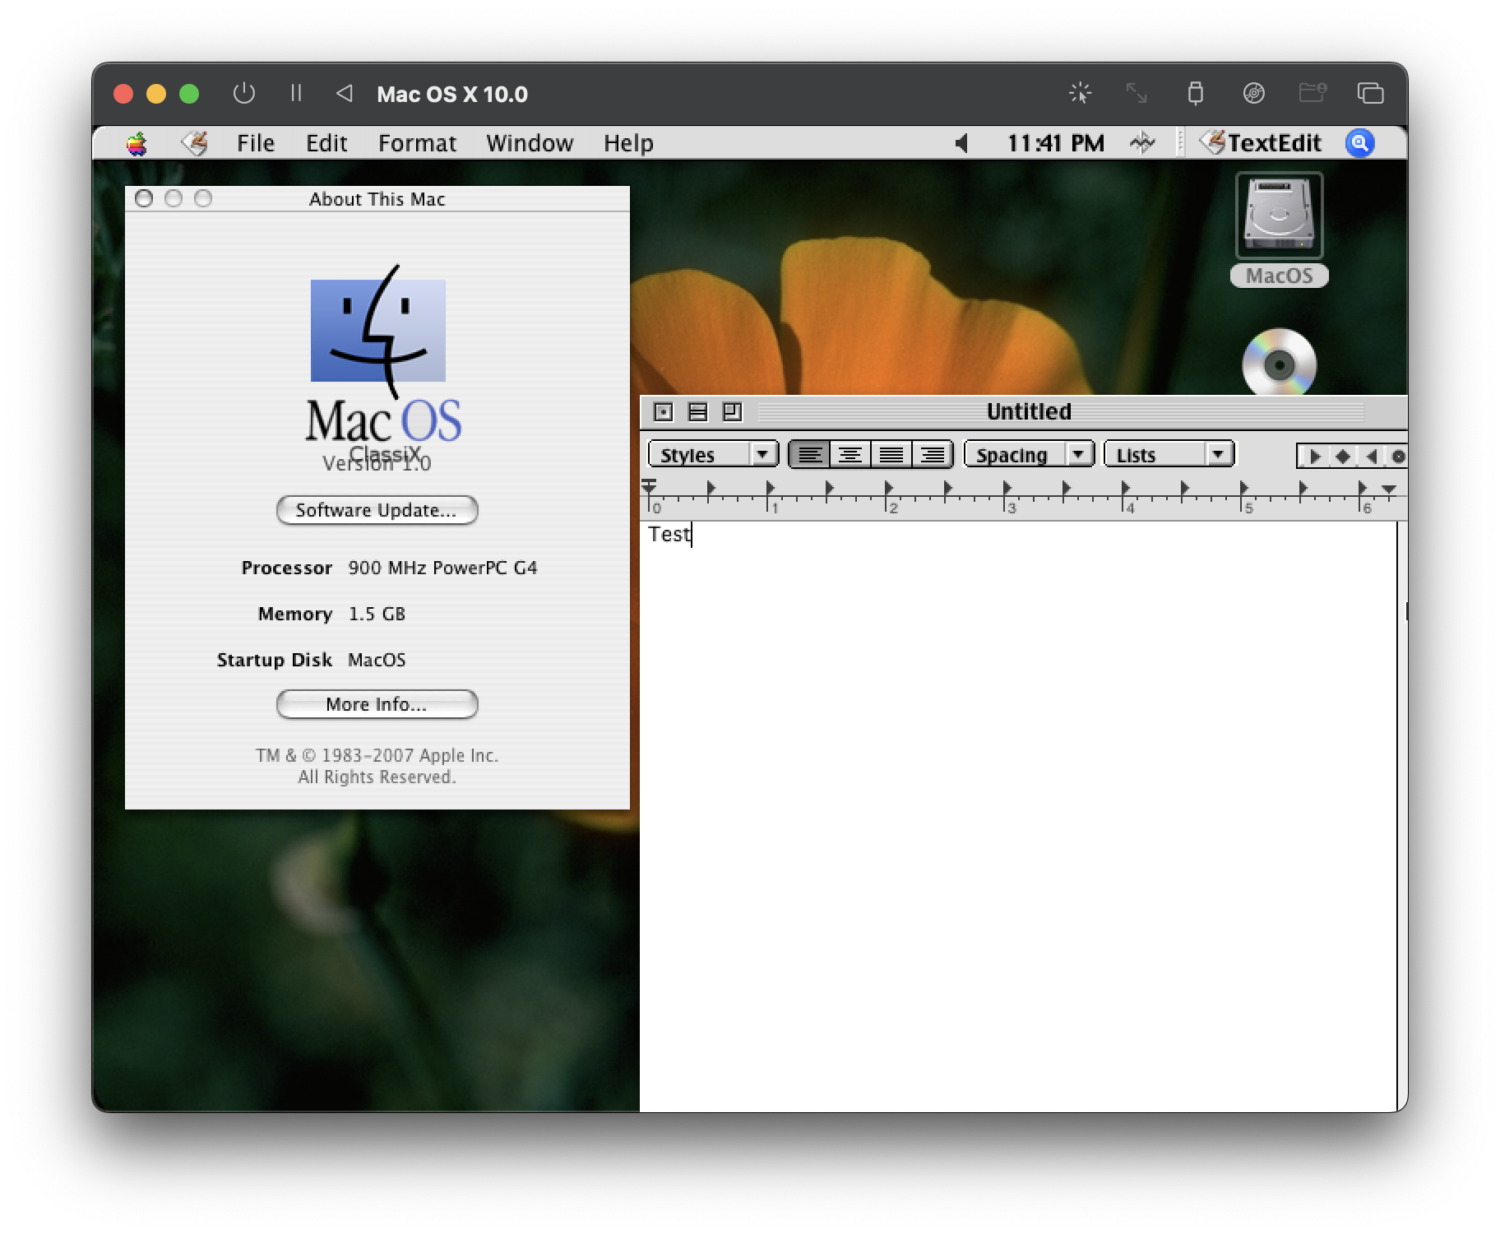
Task: Click the CD/DVD drive icon in VM toolbar
Action: click(1253, 93)
